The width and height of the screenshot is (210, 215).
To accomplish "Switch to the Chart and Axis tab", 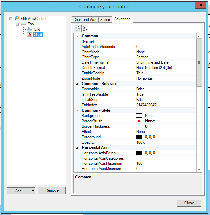I will (85, 20).
